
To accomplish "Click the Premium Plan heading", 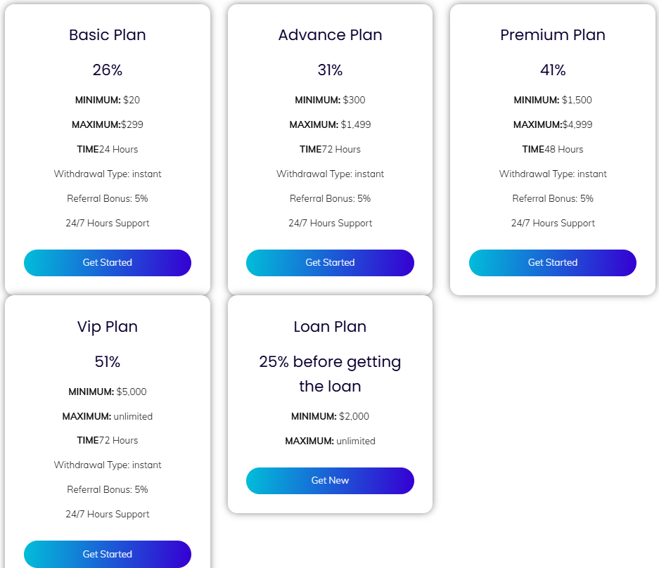I will click(553, 34).
